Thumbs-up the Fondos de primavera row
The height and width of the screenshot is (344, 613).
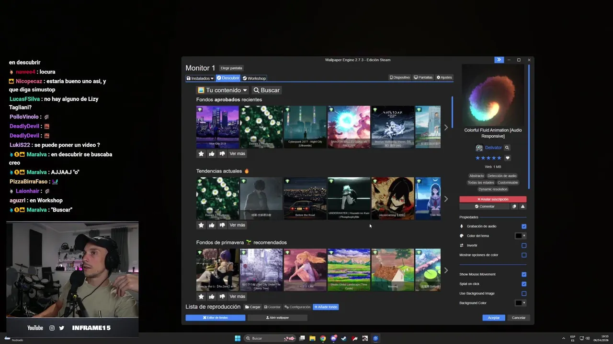[212, 296]
